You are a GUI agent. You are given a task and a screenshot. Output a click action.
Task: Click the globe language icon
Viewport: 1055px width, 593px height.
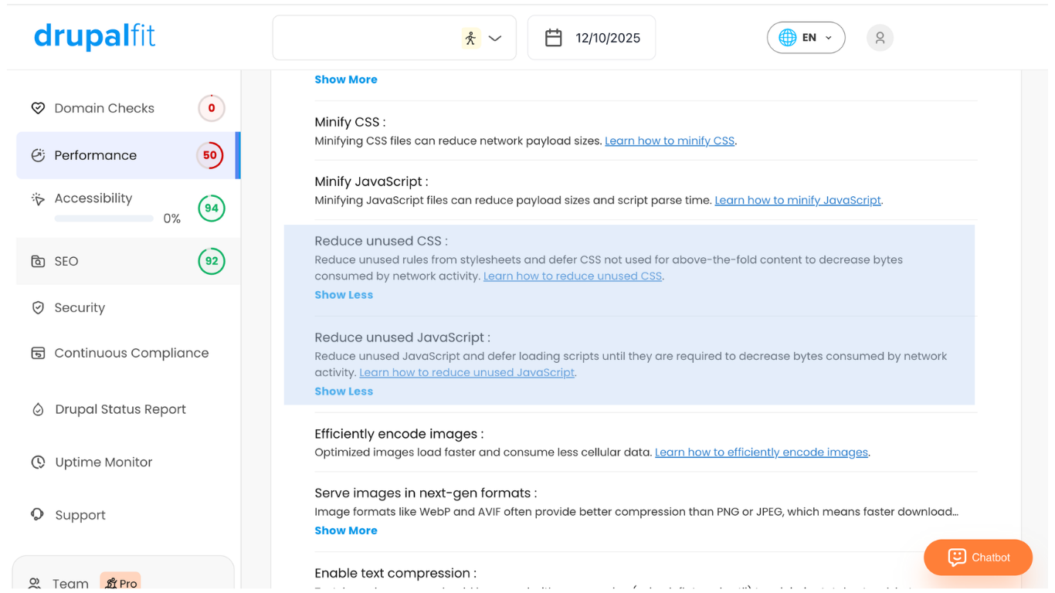[787, 38]
